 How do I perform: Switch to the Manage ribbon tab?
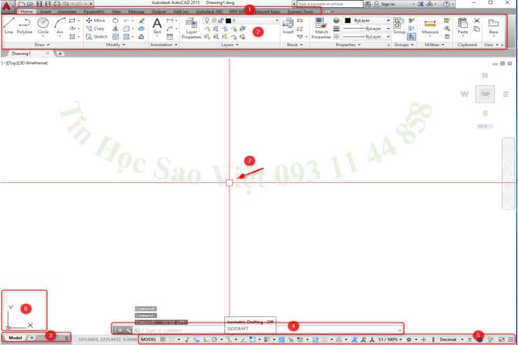pos(136,12)
